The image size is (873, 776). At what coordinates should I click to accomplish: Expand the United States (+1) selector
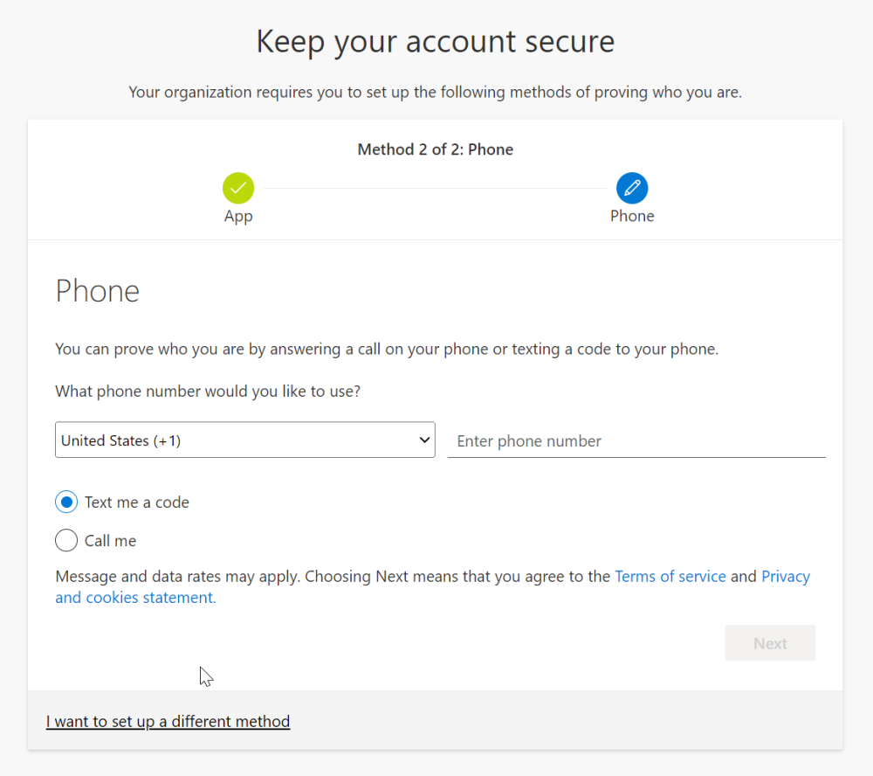[x=244, y=440]
